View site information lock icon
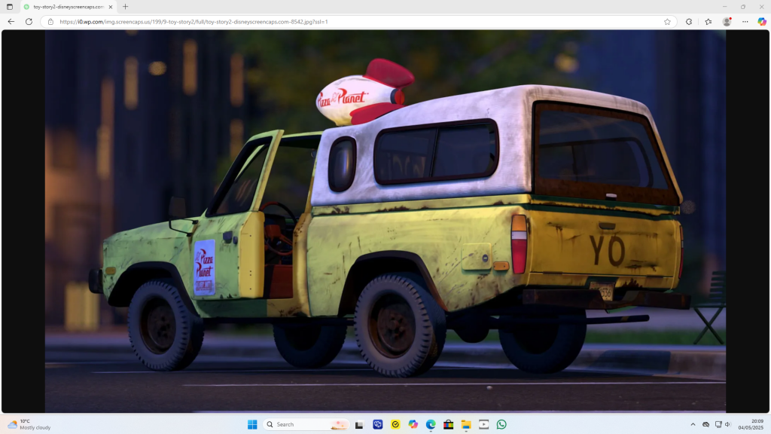 pyautogui.click(x=50, y=22)
